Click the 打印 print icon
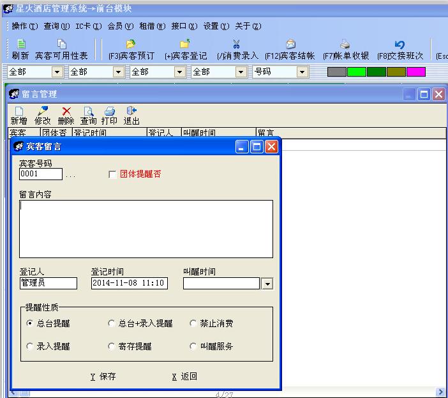448x398 pixels. pos(109,111)
